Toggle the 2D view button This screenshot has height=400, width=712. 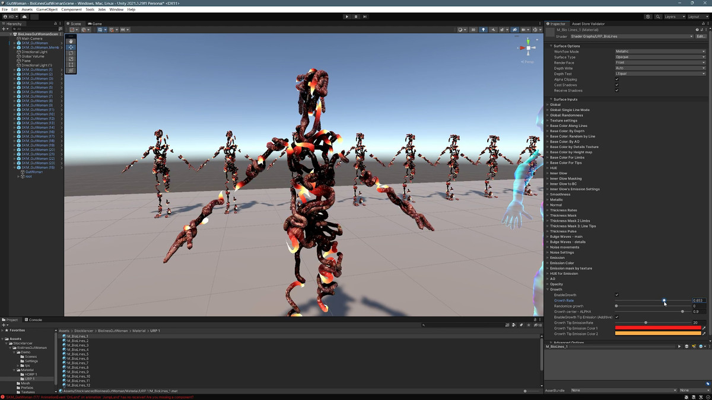pos(473,30)
